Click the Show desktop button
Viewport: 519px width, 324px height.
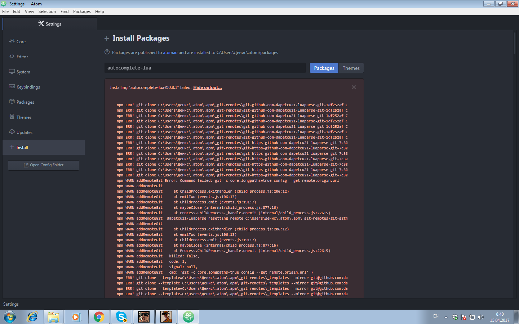pos(516,317)
